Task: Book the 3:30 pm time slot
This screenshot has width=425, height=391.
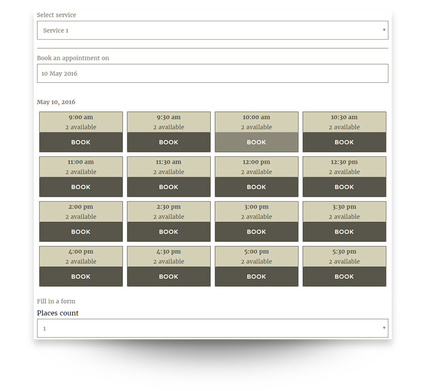Action: (344, 232)
